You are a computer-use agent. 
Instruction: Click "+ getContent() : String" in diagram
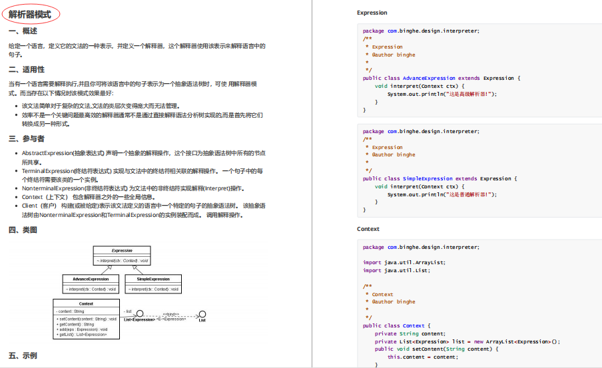point(75,324)
